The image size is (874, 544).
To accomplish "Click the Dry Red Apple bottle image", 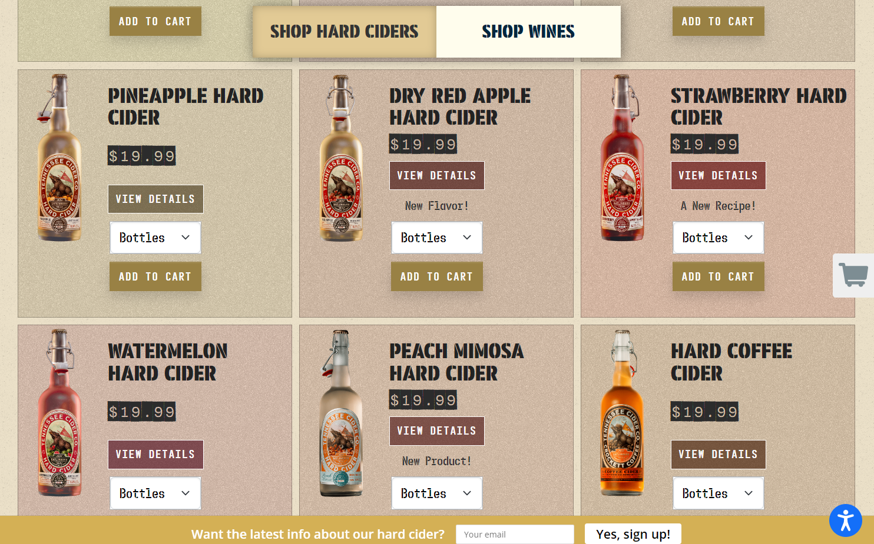I will coord(340,158).
